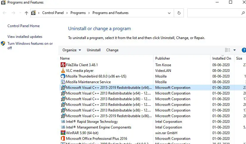The image size is (246, 144).
Task: Refresh the Programs and Features list
Action: coord(179,13)
